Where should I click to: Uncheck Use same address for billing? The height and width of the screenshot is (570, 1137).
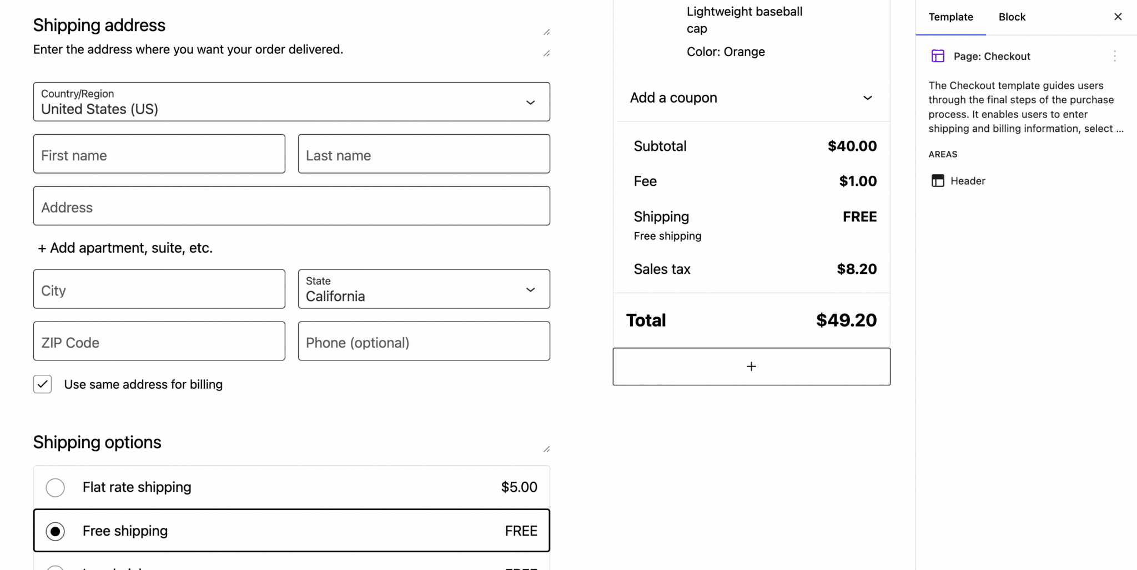[42, 384]
